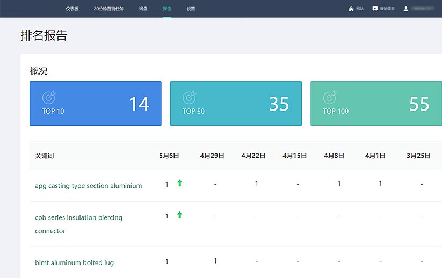Click the home icon next to 网站
442x278 pixels.
(x=351, y=9)
